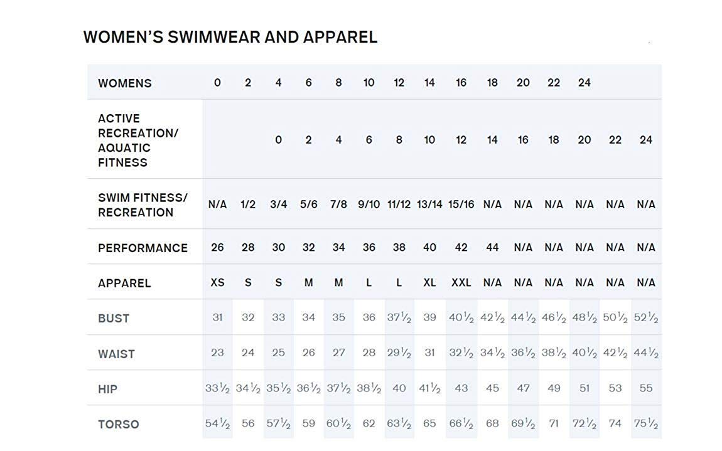Click the 15/16 swim fitness size
The height and width of the screenshot is (451, 722).
[461, 204]
